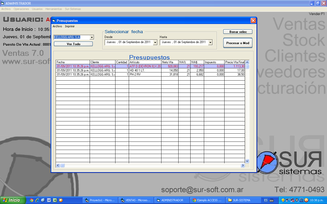Image resolution: width=327 pixels, height=204 pixels.
Task: Click the Neto Vta column header
Action: click(x=170, y=62)
